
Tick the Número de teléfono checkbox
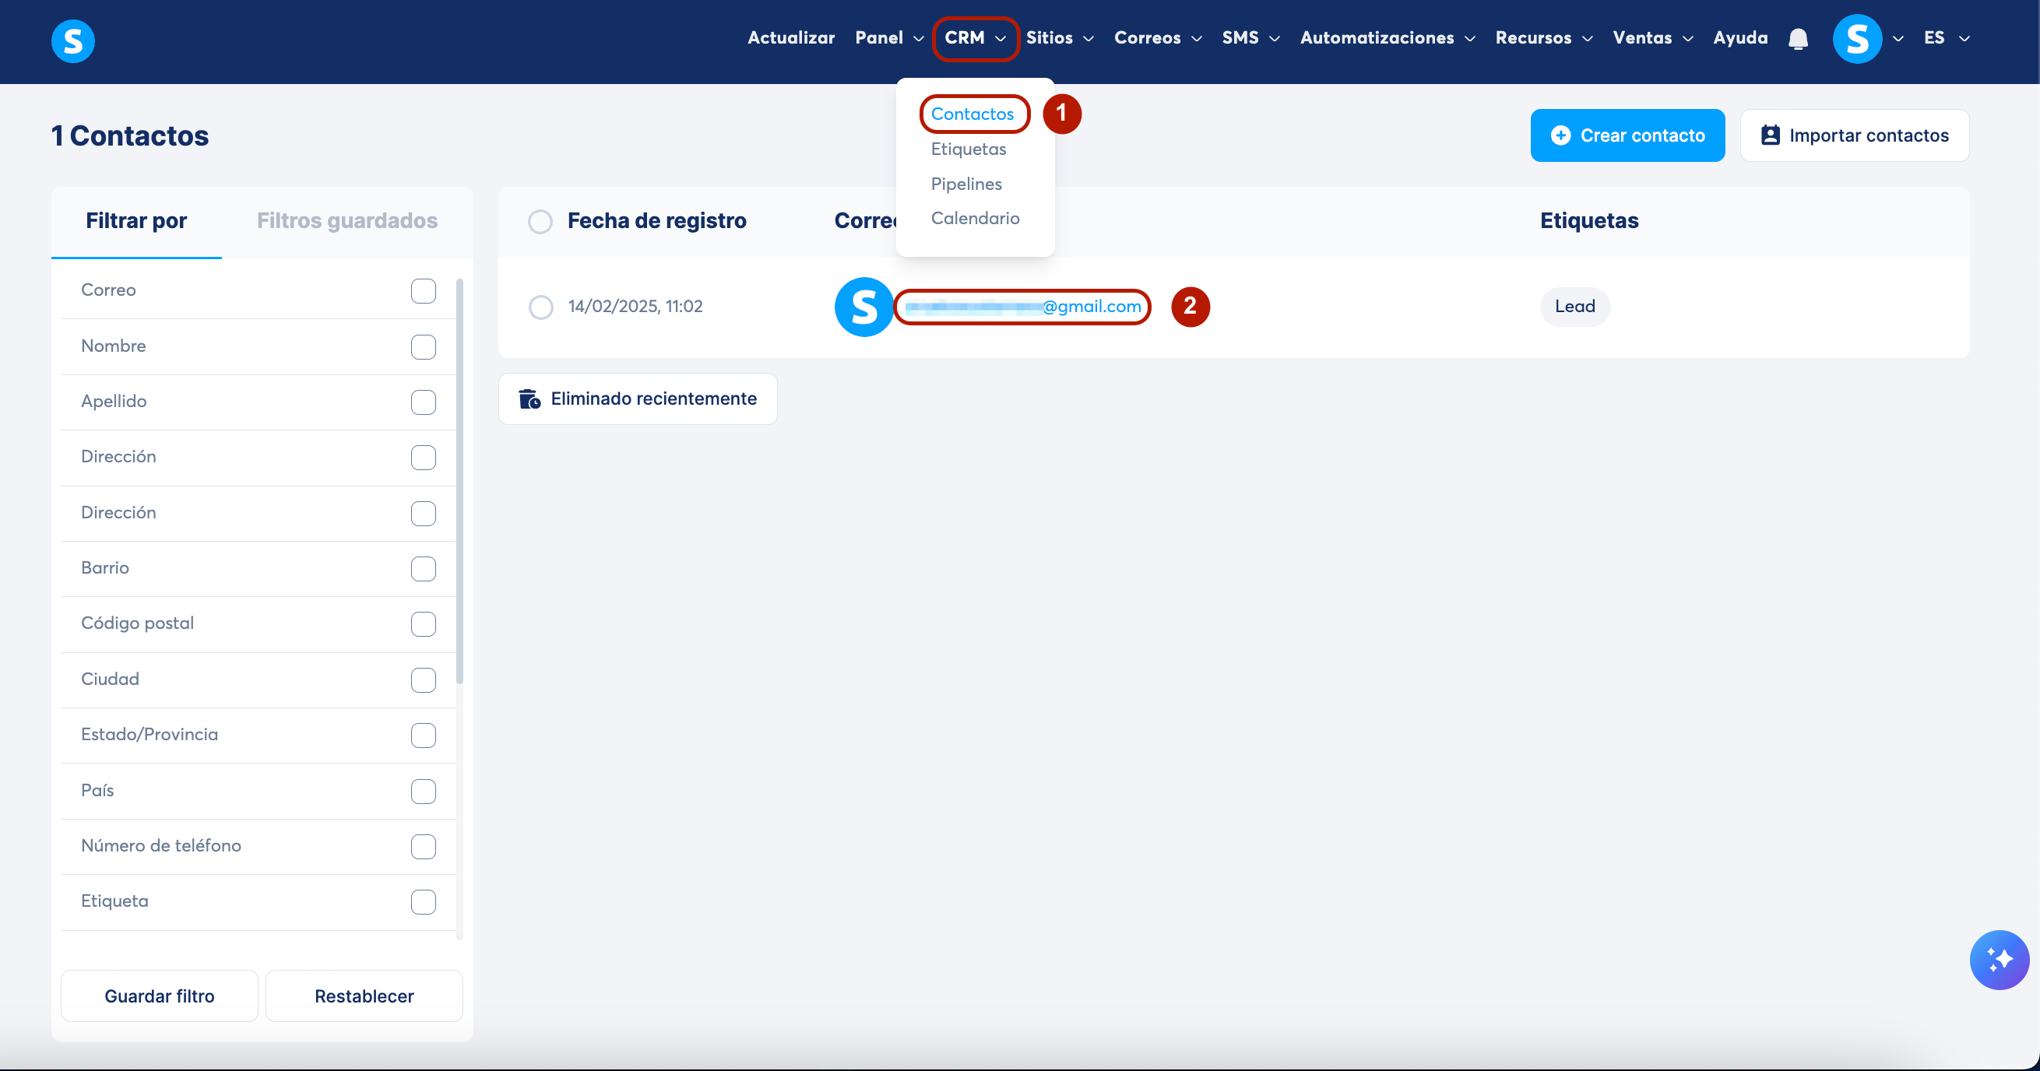423,846
